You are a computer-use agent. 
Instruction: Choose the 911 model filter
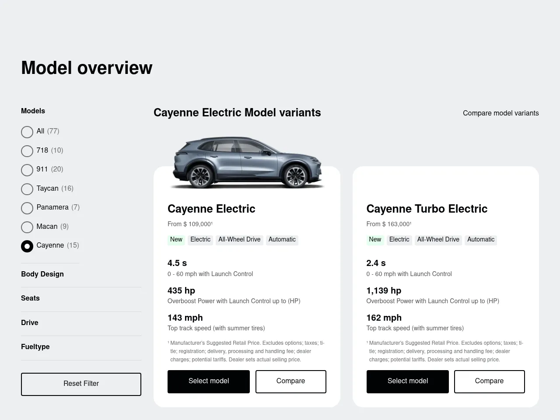[27, 170]
